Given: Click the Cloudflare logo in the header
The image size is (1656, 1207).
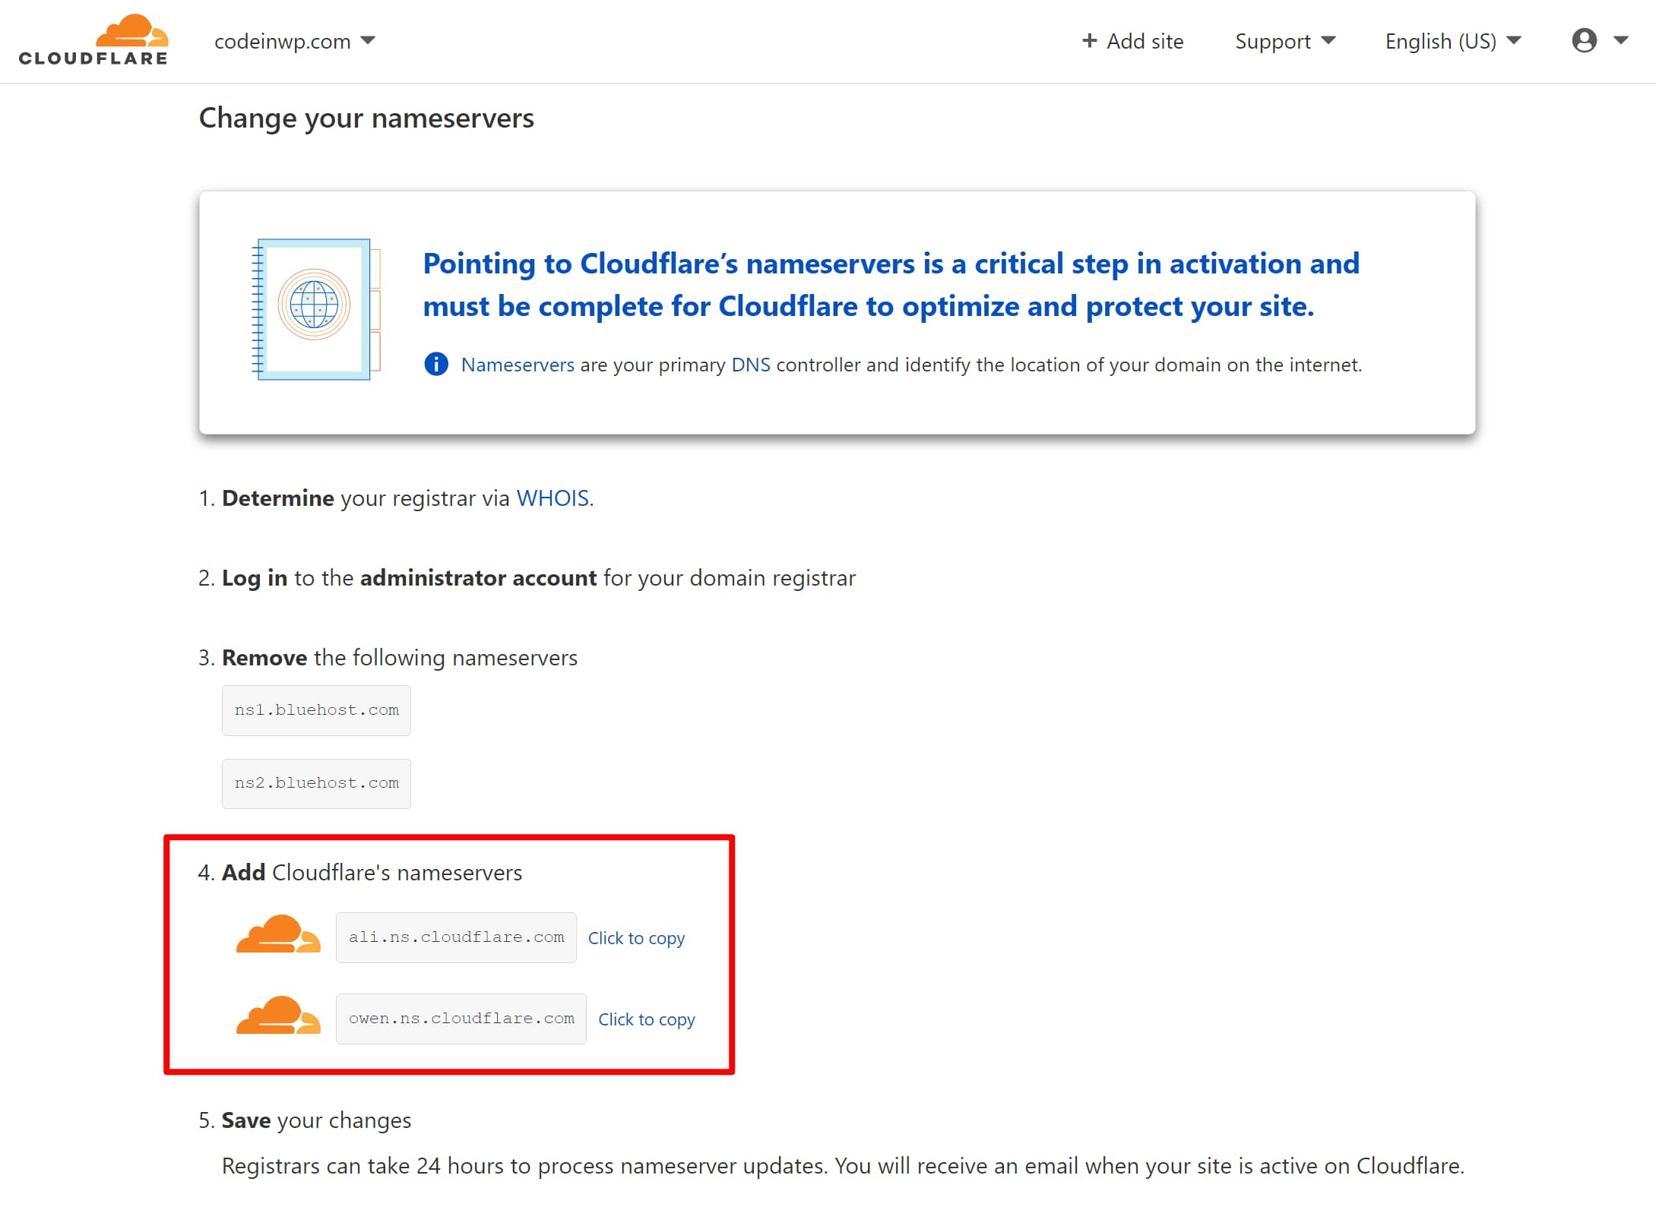Looking at the screenshot, I should click(x=93, y=39).
